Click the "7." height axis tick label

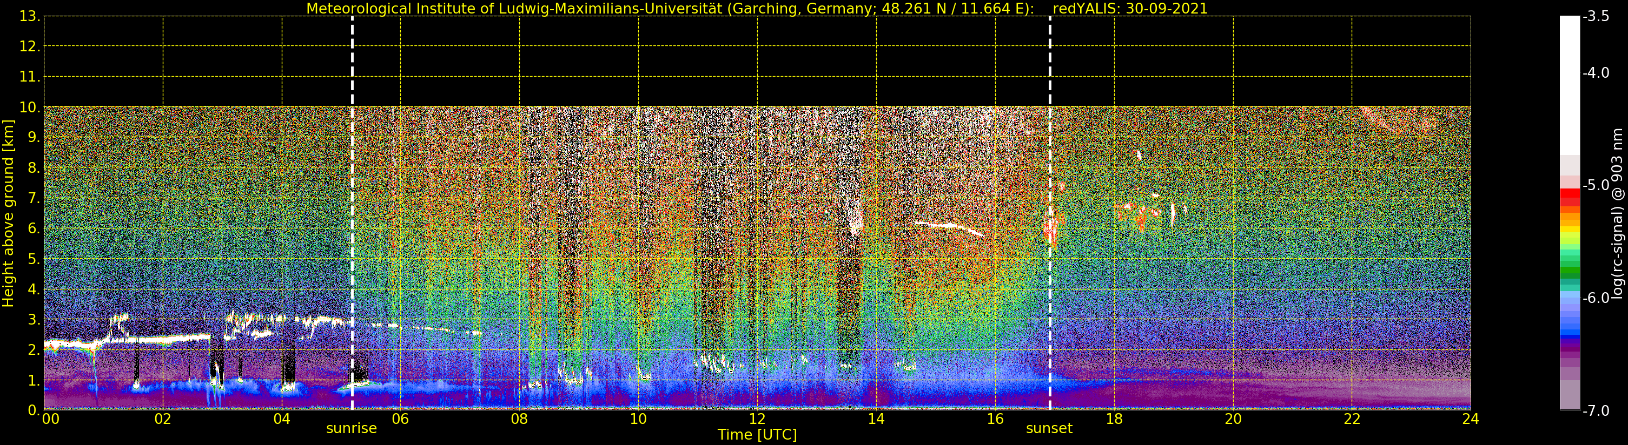tap(34, 199)
